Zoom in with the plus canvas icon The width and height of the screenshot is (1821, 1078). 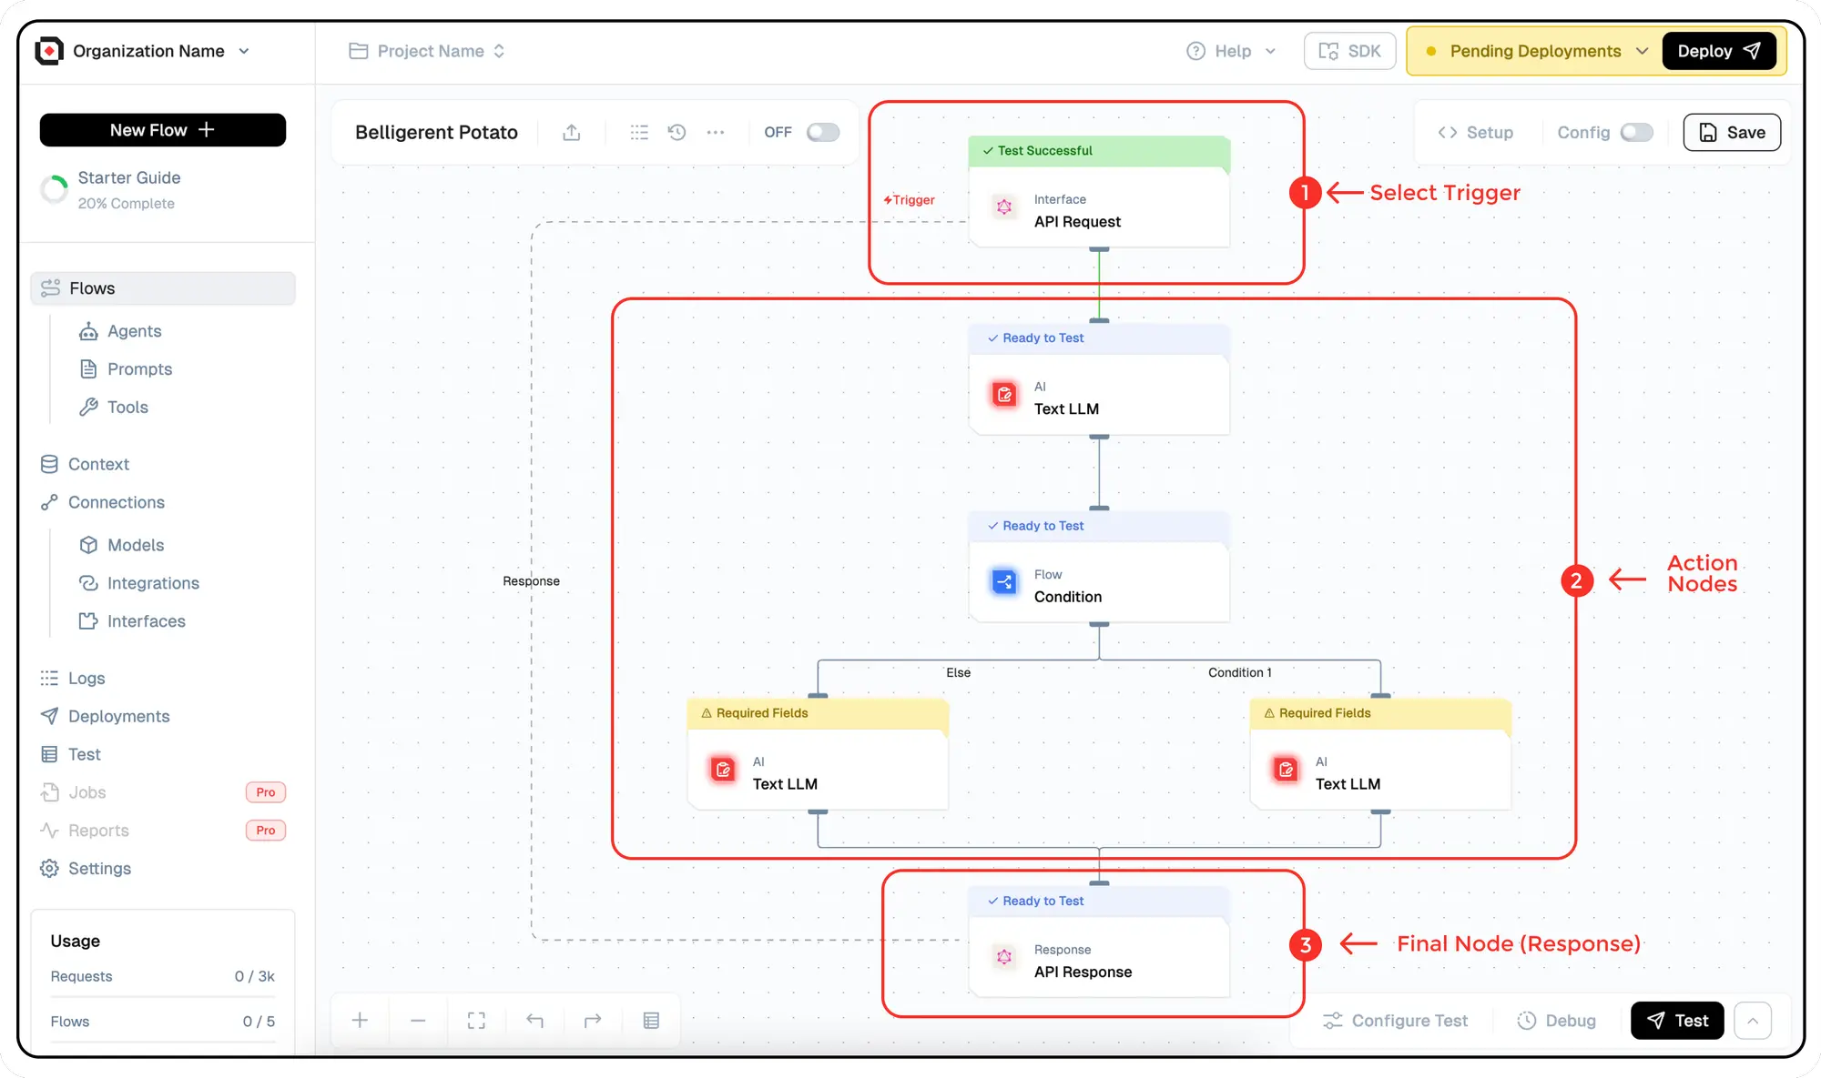[x=360, y=1021]
